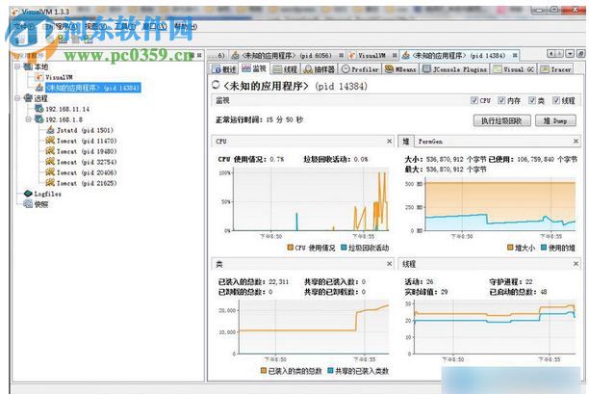The image size is (589, 394).
Task: Select the 本地 computer icon in tree
Action: tap(28, 66)
